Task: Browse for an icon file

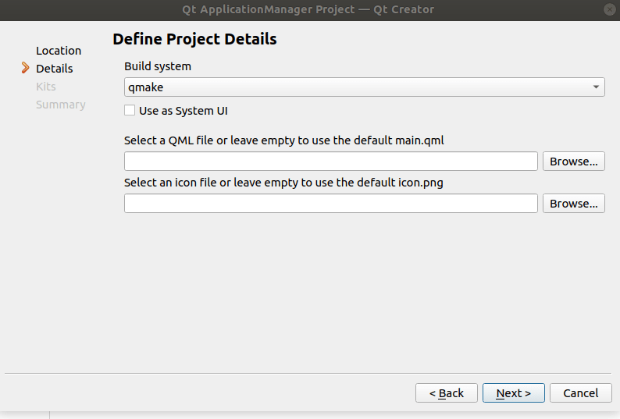Action: click(573, 204)
